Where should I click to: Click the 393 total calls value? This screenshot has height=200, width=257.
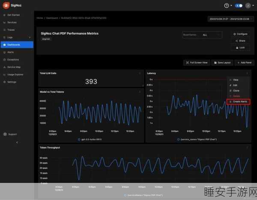[91, 82]
